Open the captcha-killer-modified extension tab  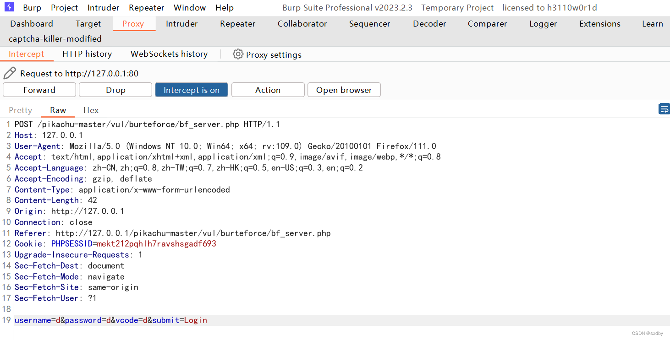point(55,39)
